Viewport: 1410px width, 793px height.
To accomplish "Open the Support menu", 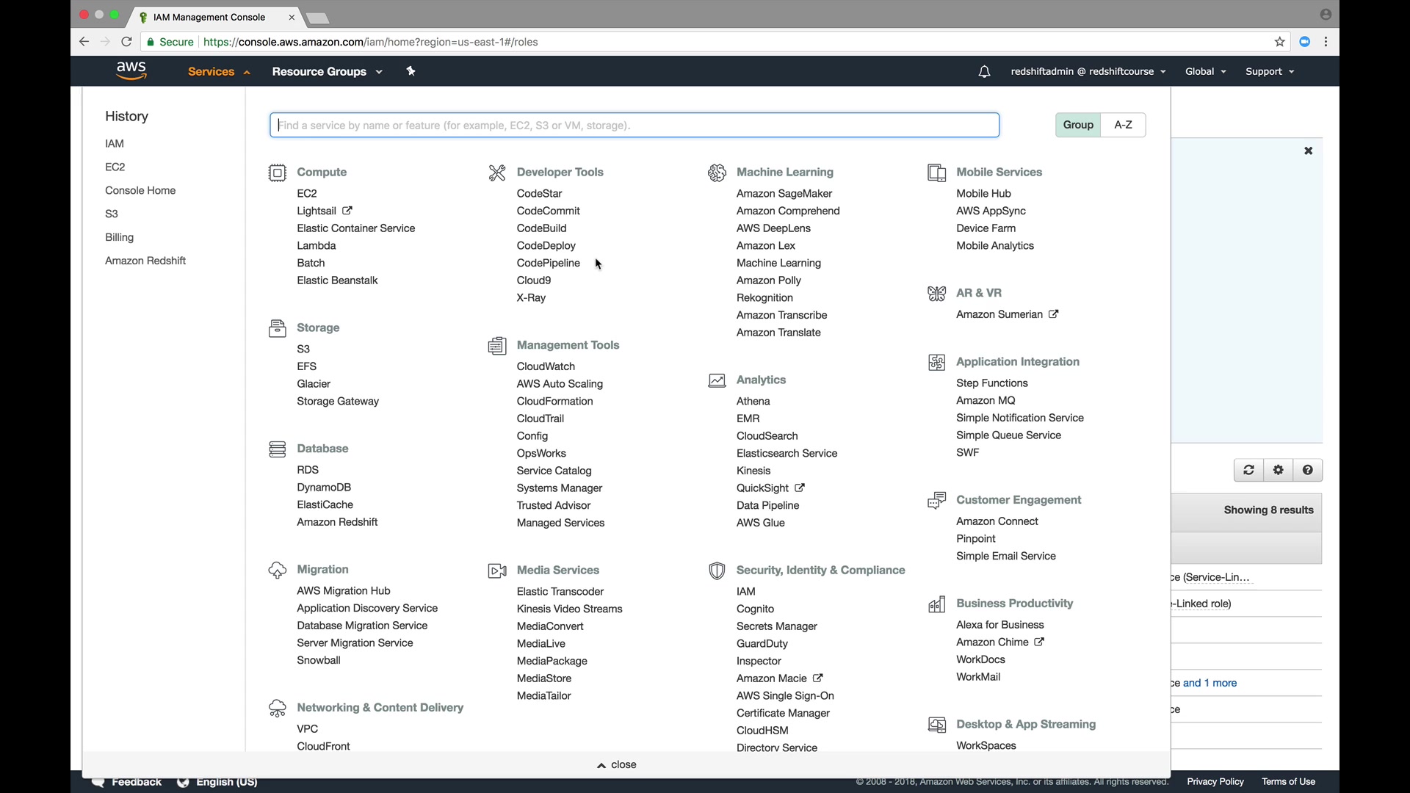I will point(1269,71).
